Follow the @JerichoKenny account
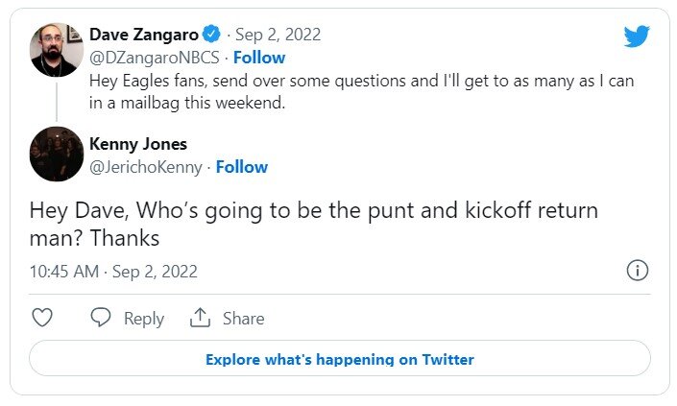The height and width of the screenshot is (406, 677). click(241, 167)
